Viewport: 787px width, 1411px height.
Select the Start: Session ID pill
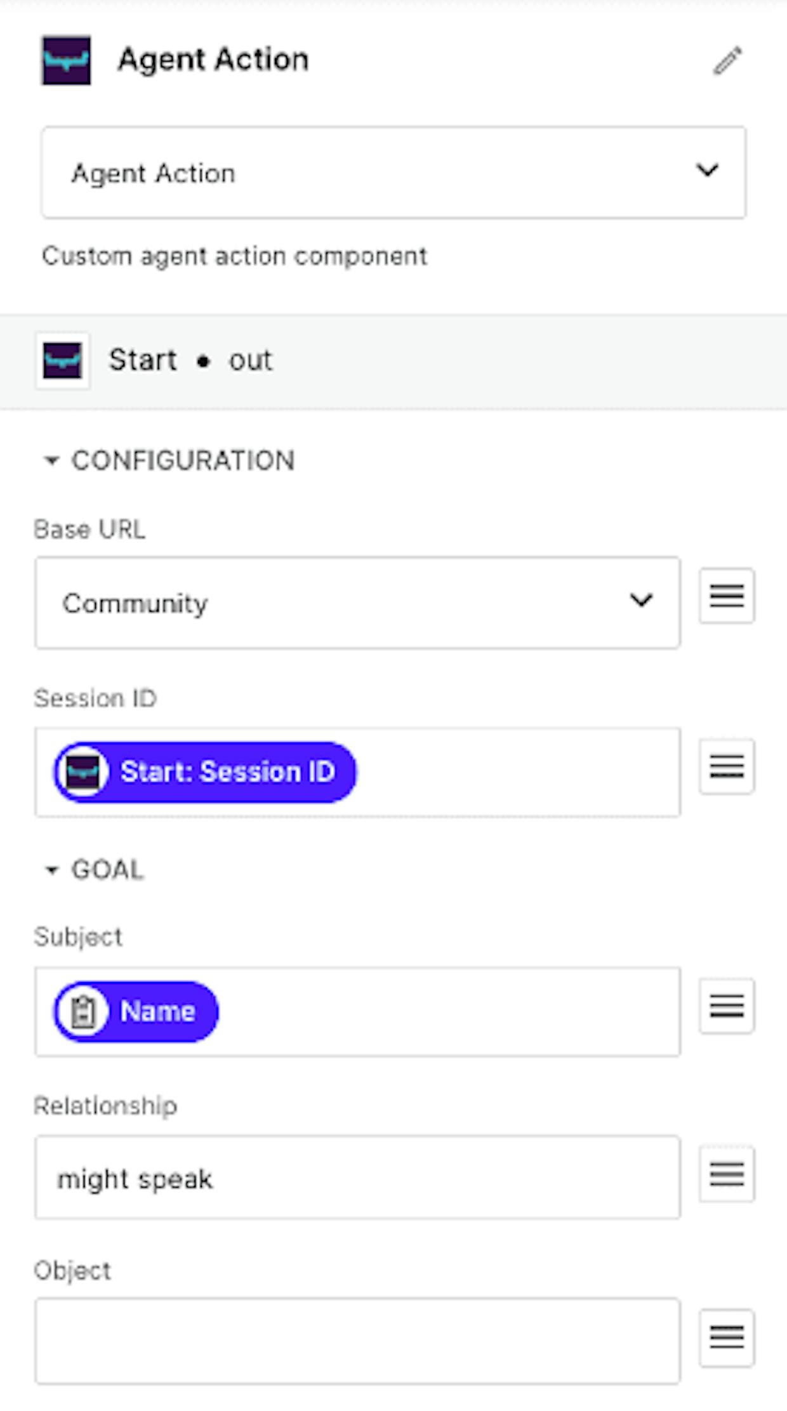[205, 772]
